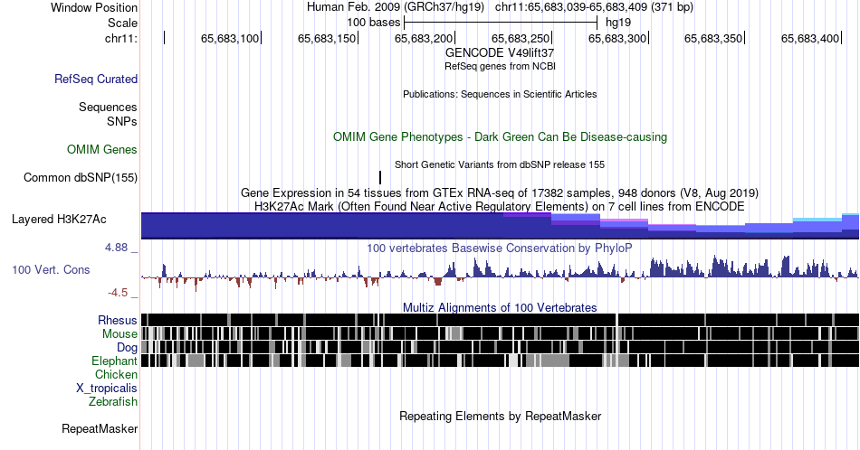Select the OMIM Genes track label
Image resolution: width=860 pixels, height=450 pixels.
coord(101,149)
